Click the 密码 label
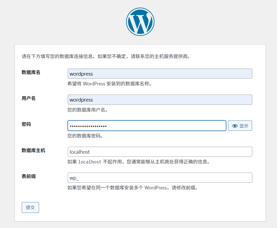The width and height of the screenshot is (277, 228). [26, 124]
